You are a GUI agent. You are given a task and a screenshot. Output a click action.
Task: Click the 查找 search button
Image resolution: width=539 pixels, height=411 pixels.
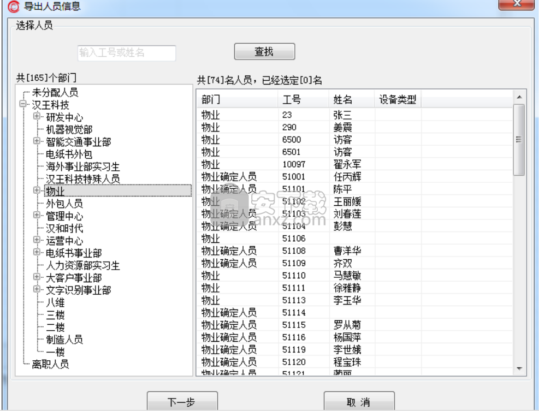tap(264, 51)
